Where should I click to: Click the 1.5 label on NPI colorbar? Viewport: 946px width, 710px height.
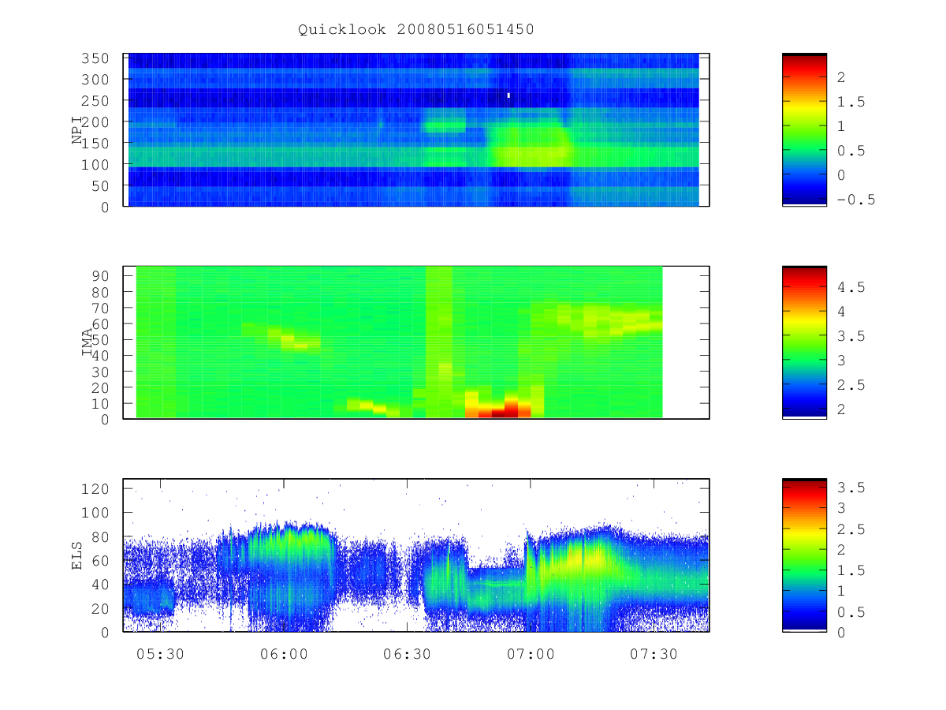tap(851, 102)
